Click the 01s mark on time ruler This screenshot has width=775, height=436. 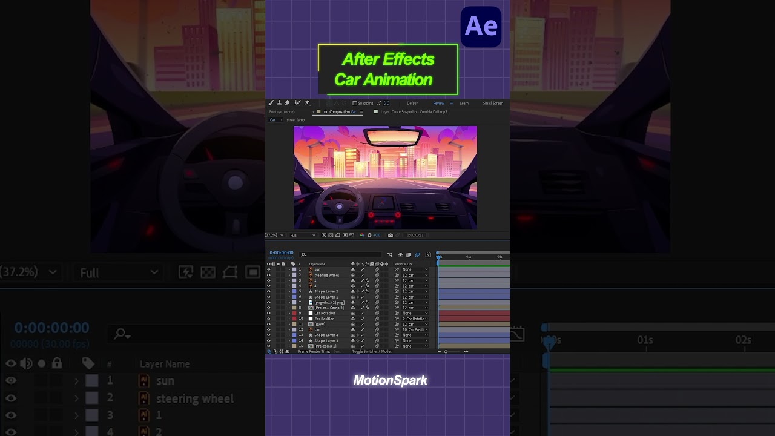tap(469, 257)
